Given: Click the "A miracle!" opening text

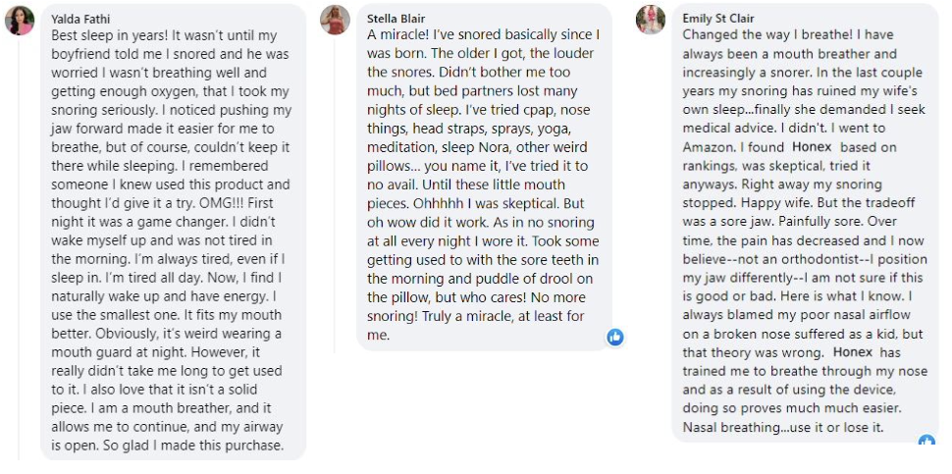Looking at the screenshot, I should click(x=402, y=34).
